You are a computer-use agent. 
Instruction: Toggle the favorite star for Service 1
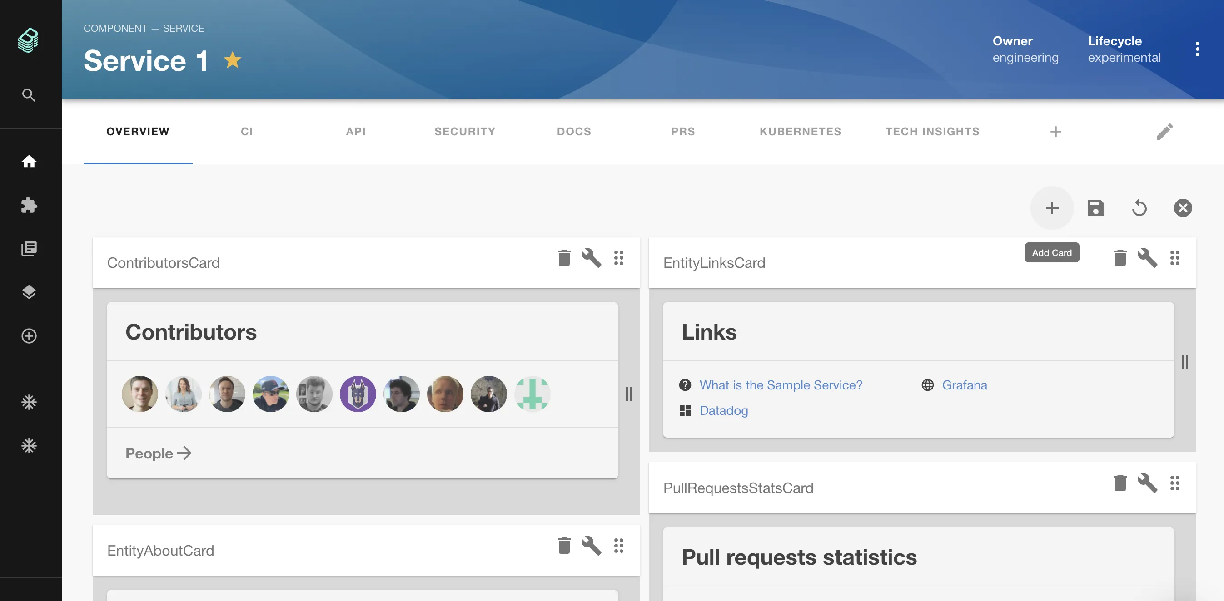coord(232,60)
